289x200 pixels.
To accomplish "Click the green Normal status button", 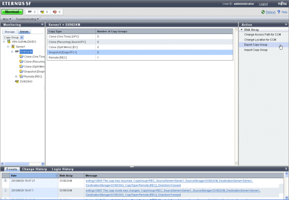I will (12, 12).
